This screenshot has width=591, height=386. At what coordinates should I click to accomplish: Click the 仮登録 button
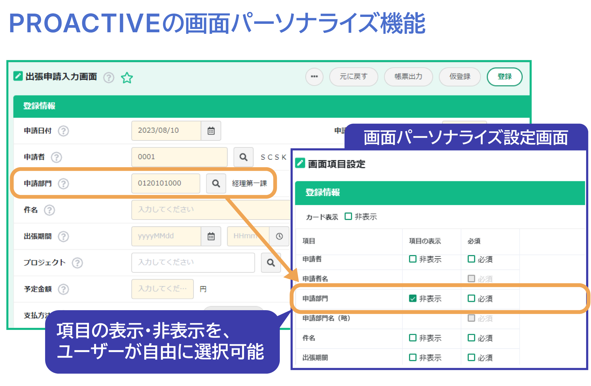[x=460, y=77]
